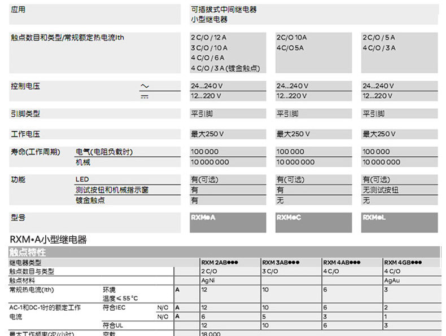Screen dimensions: 446x336
Task: Click the 控制电压 row label
Action: pos(25,86)
